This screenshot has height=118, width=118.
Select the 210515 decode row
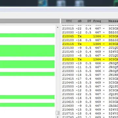coord(90,90)
